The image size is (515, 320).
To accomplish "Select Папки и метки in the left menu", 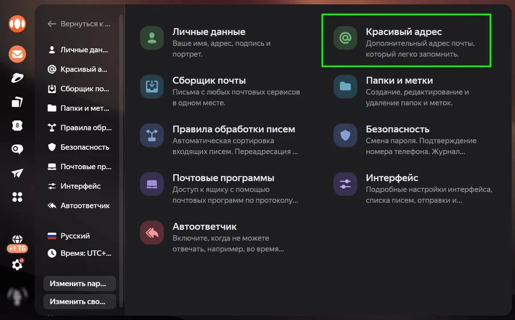I will click(x=79, y=109).
